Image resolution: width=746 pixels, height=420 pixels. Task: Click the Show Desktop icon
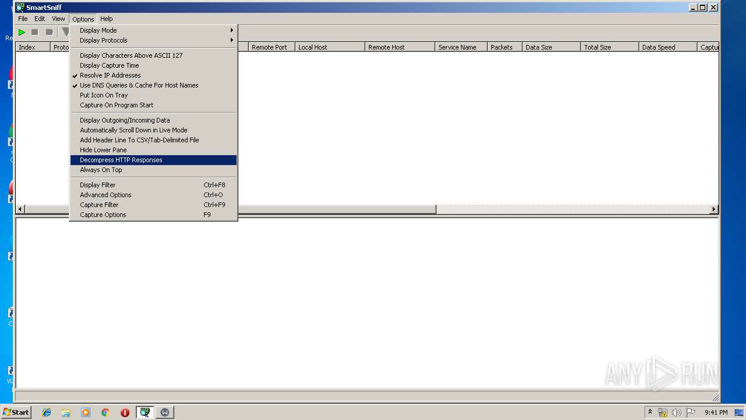tap(739, 412)
